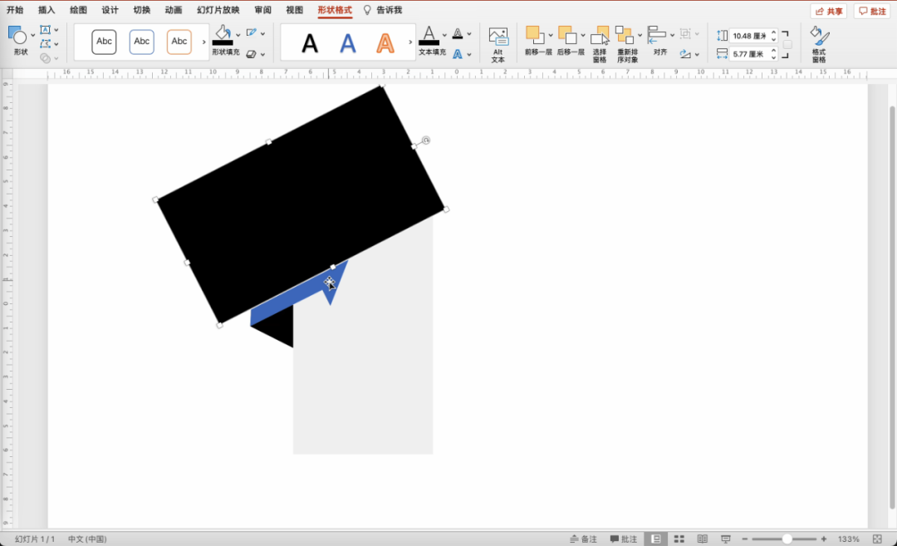Expand the shapes gallery dropdown arrow

click(32, 36)
